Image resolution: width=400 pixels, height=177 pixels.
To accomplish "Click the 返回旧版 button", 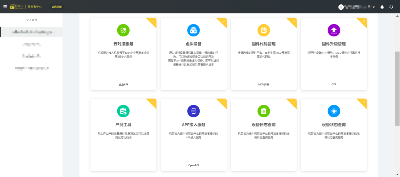I will (57, 7).
